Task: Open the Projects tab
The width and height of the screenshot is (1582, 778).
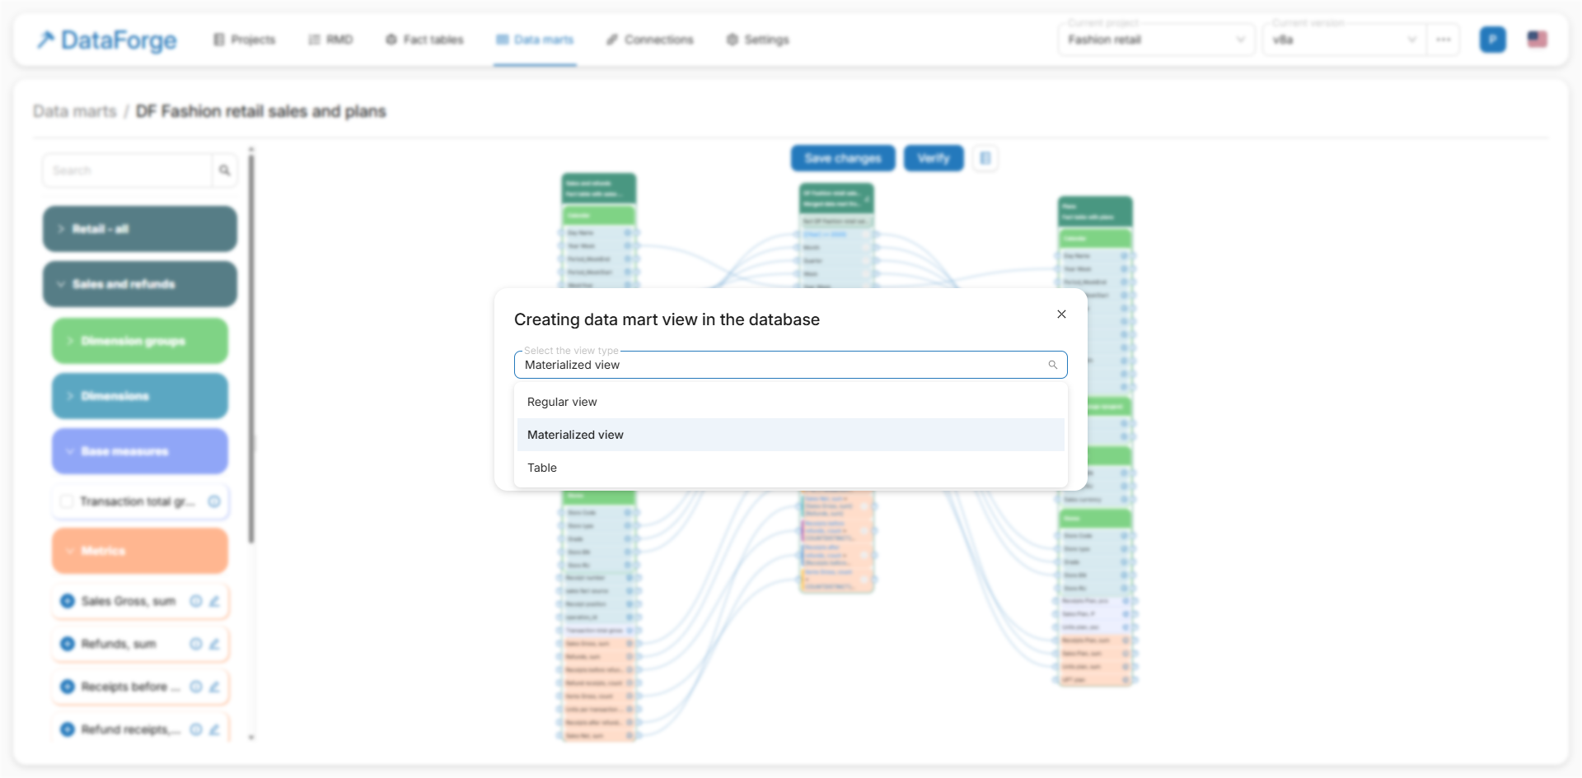Action: coord(245,40)
